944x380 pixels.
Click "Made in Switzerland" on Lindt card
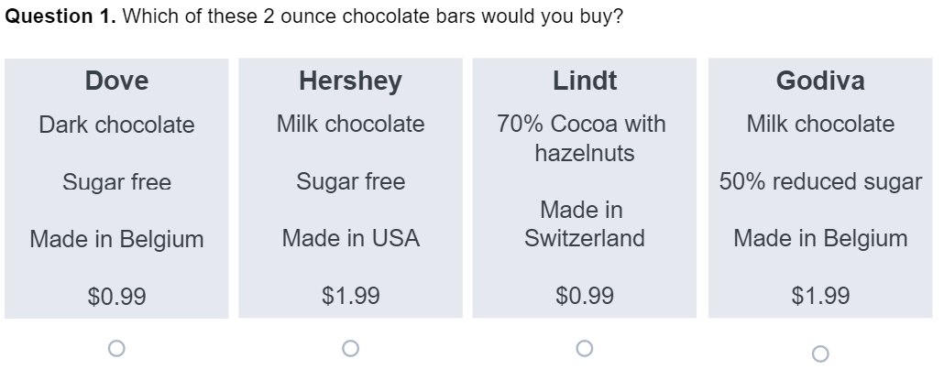(584, 224)
